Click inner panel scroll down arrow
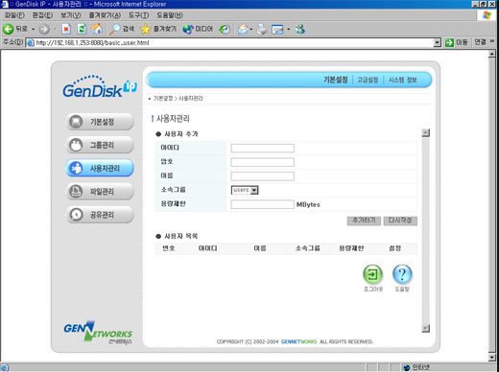 click(426, 328)
